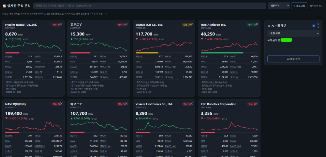Screen dimensions: 326x157
Task: Close the 에코프로 stock card
Action: pyautogui.click(x=126, y=103)
